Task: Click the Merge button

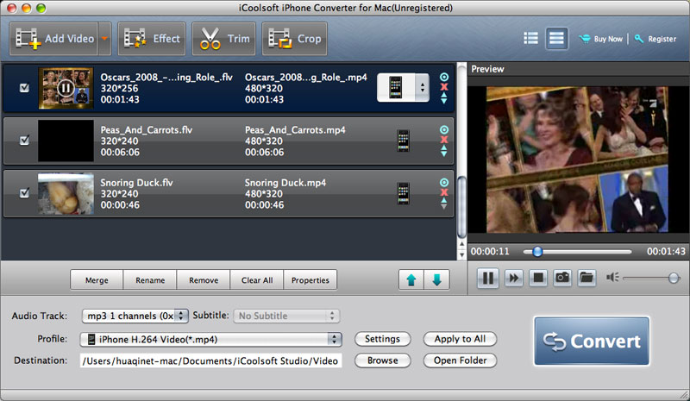Action: point(97,280)
